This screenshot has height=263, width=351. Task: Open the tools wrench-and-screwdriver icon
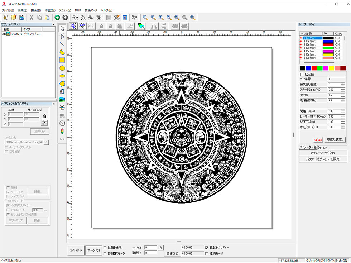tap(117, 18)
